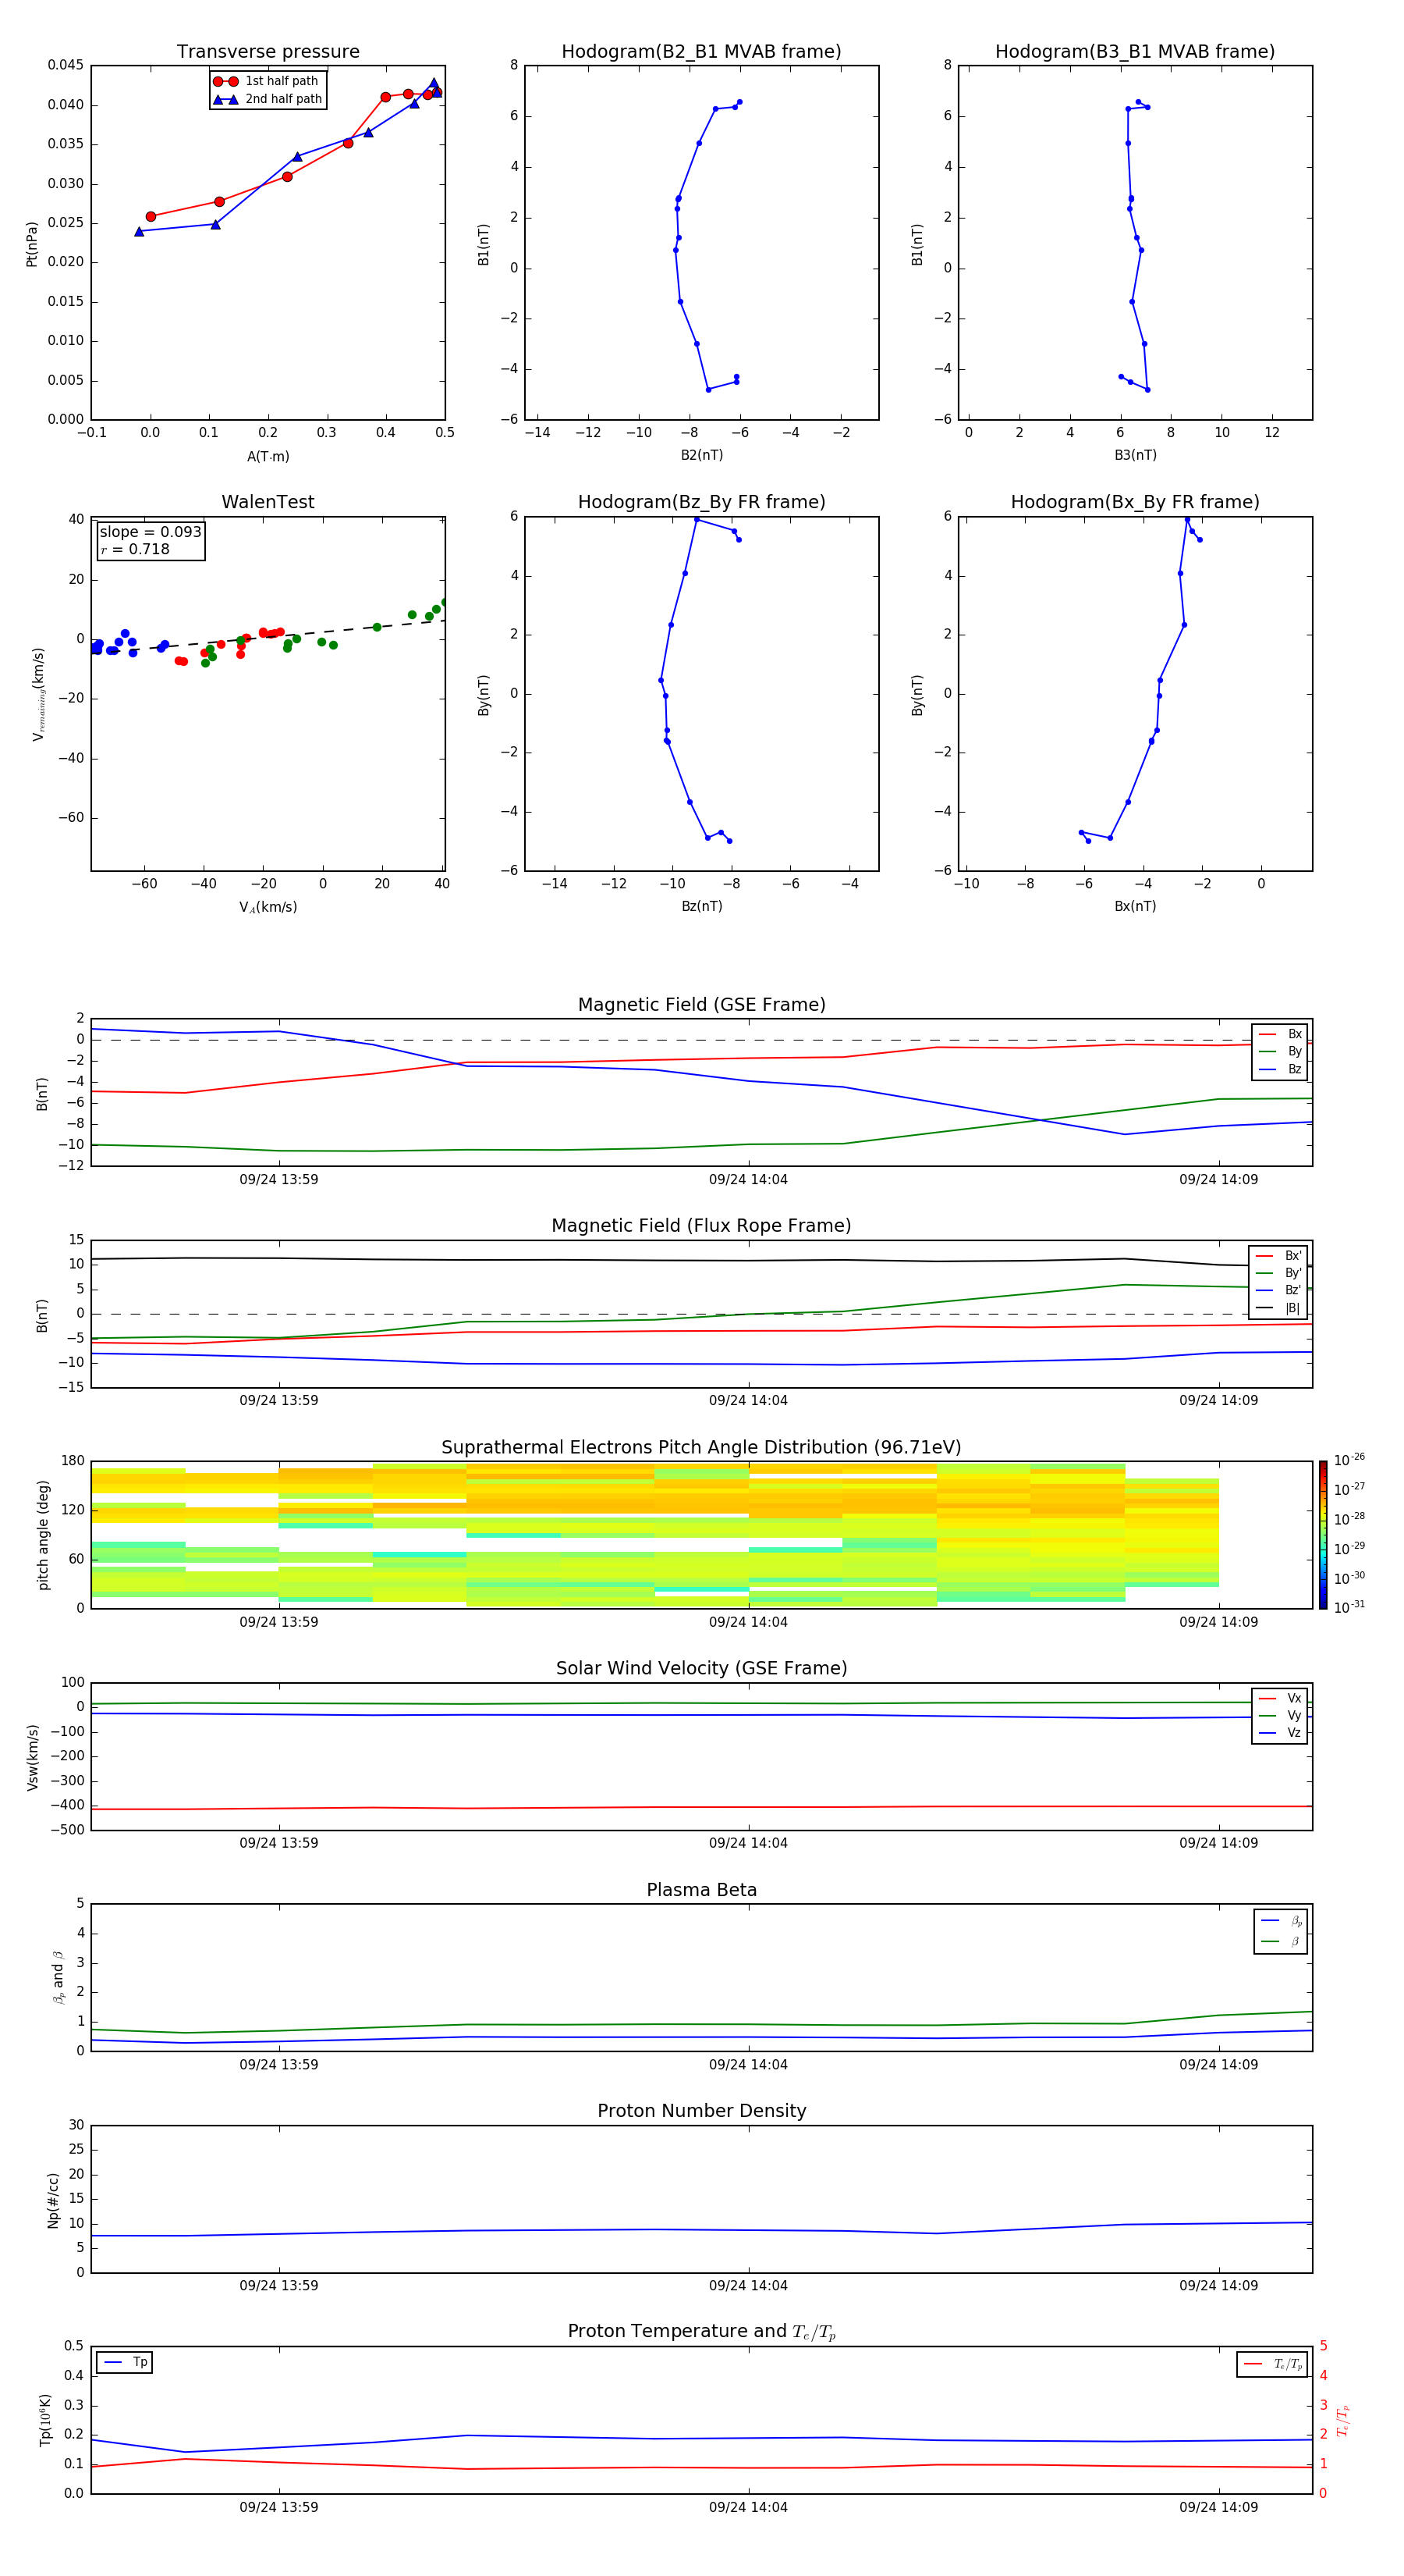Click the 'WalenTest' plot title

click(x=268, y=502)
